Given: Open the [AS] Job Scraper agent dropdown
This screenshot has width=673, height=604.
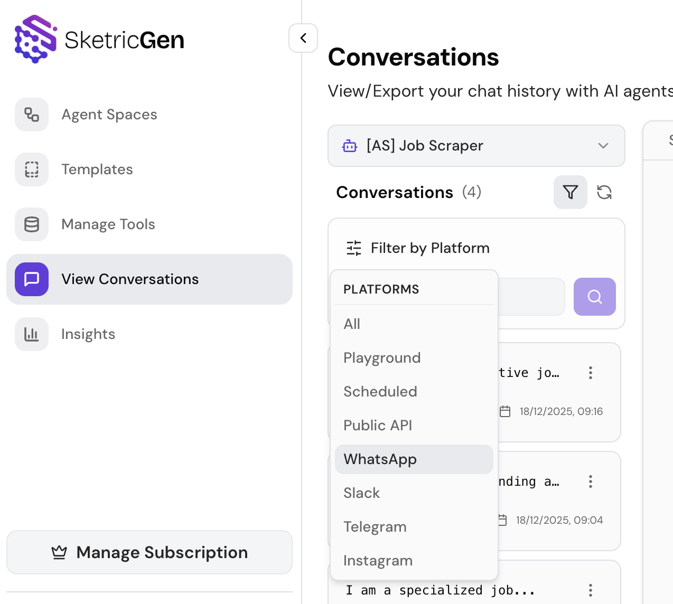Looking at the screenshot, I should coord(476,146).
